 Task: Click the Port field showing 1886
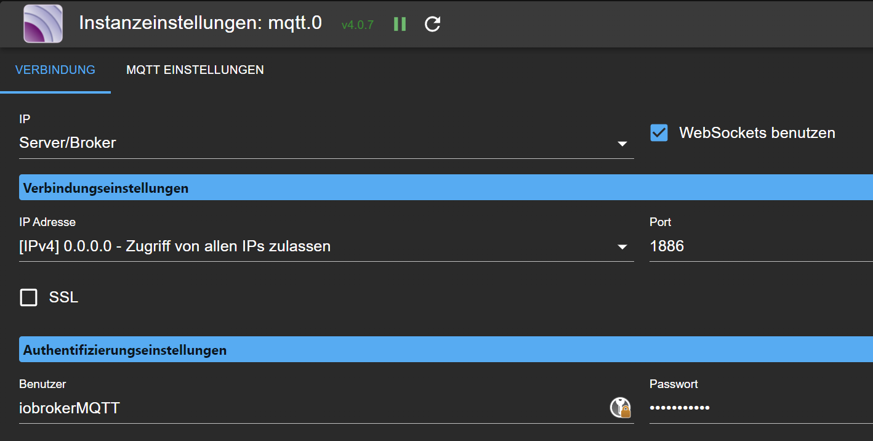coord(761,246)
